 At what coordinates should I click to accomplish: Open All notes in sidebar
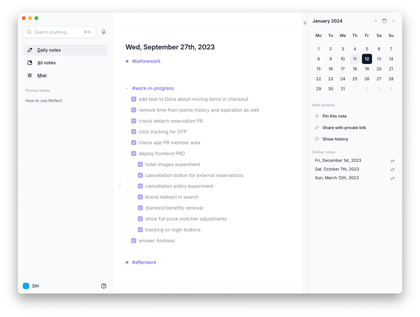coord(46,63)
